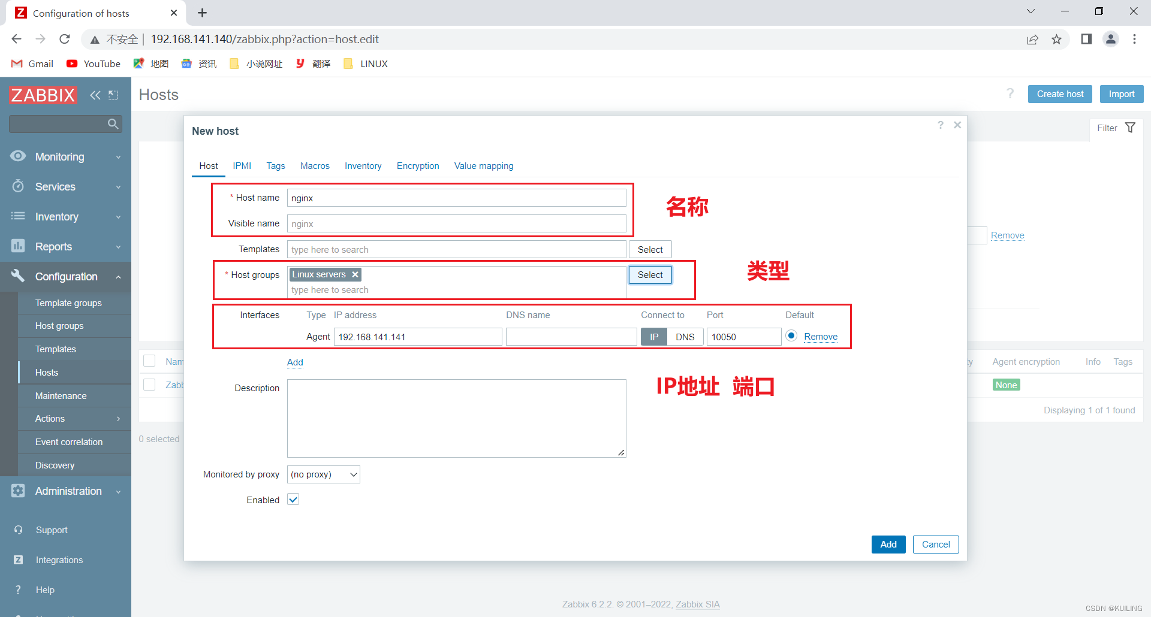Viewport: 1151px width, 617px height.
Task: Expand the Inventory menu
Action: [118, 217]
